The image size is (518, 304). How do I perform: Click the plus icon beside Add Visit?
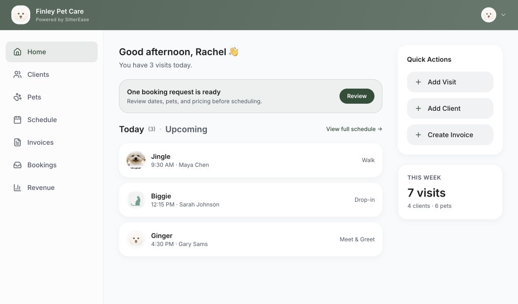click(x=418, y=82)
